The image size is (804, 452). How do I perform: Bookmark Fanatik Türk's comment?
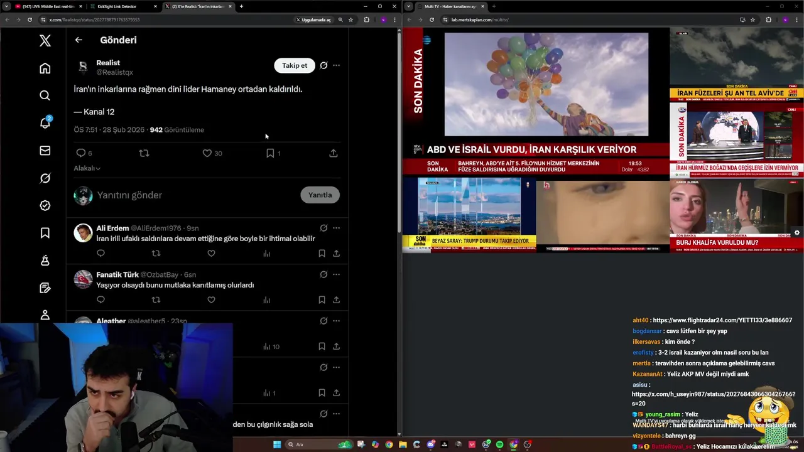322,300
